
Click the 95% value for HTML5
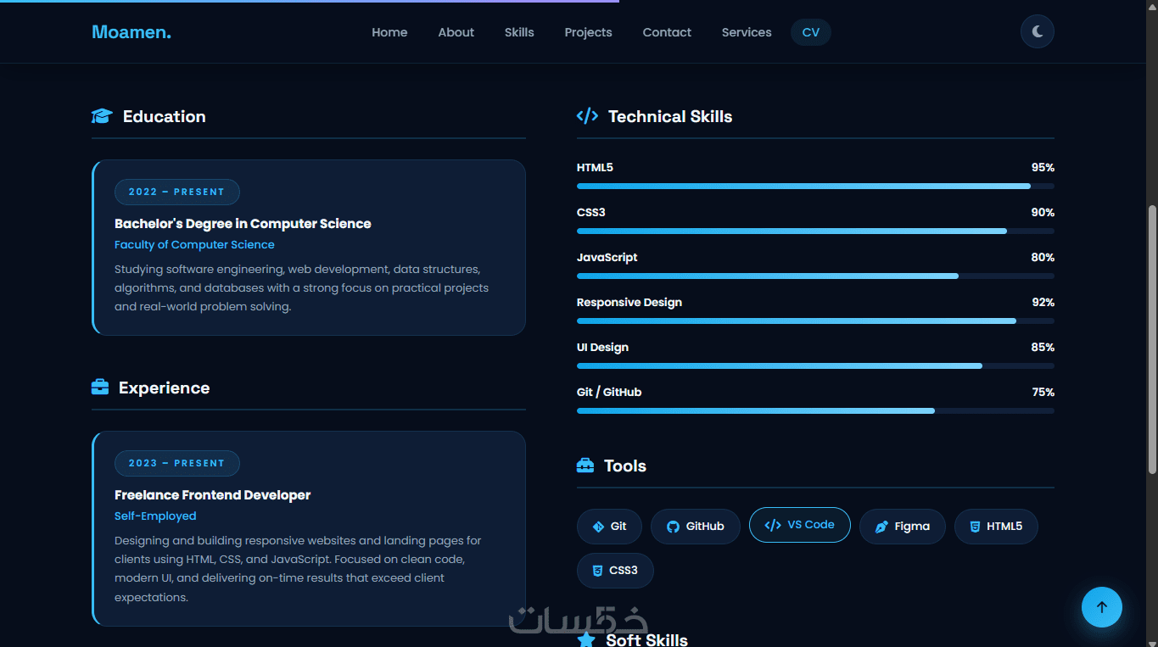point(1043,168)
